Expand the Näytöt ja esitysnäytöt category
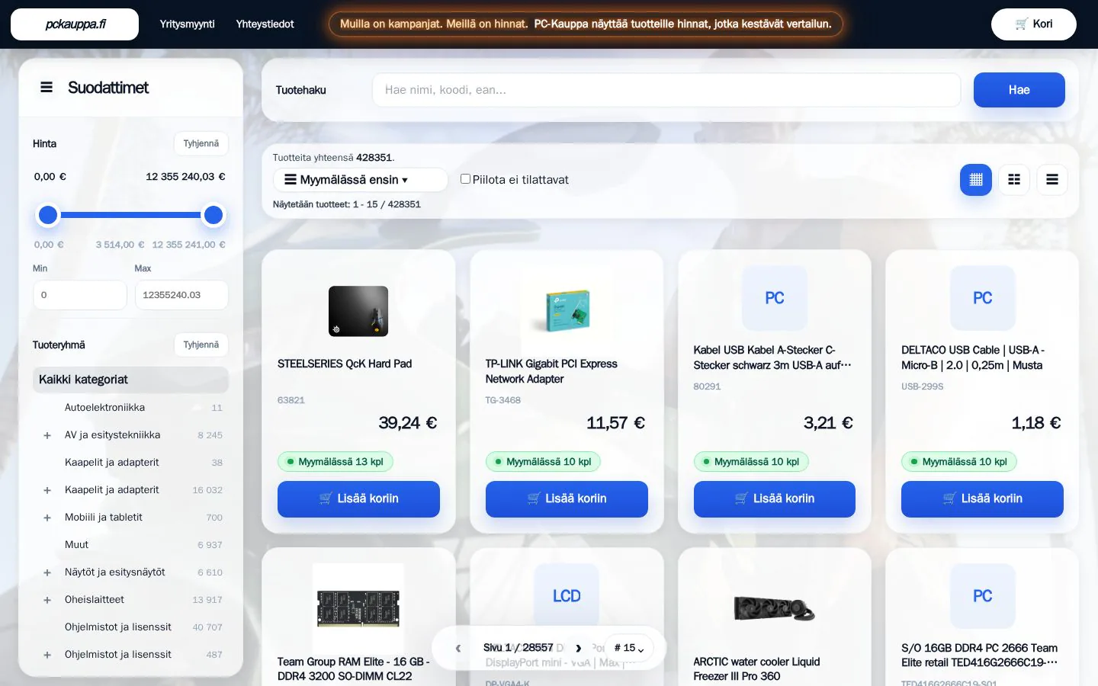1098x686 pixels. (x=47, y=572)
